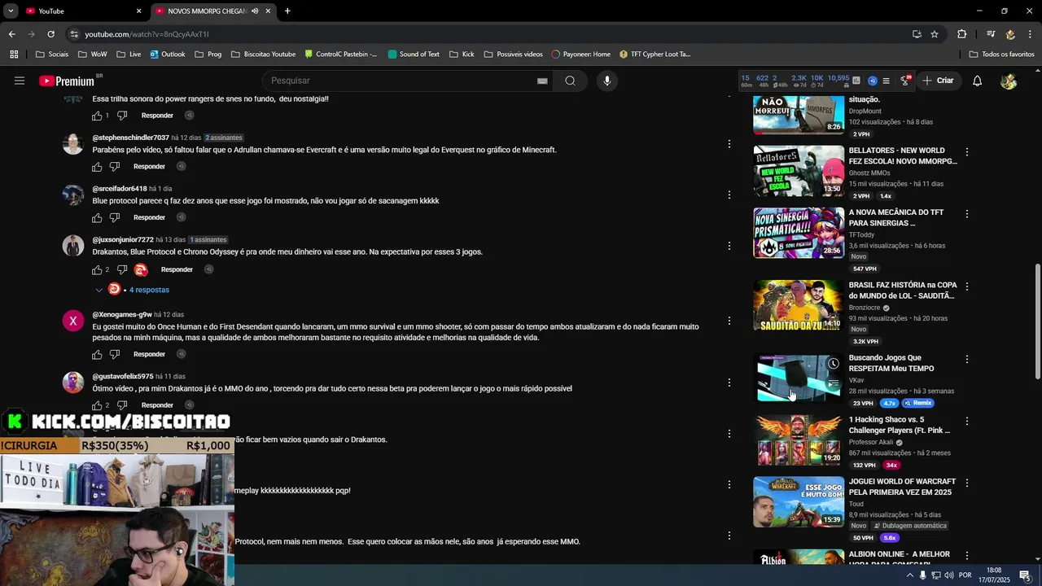The image size is (1042, 586).
Task: Open the Outlook bookmark
Action: (x=167, y=55)
